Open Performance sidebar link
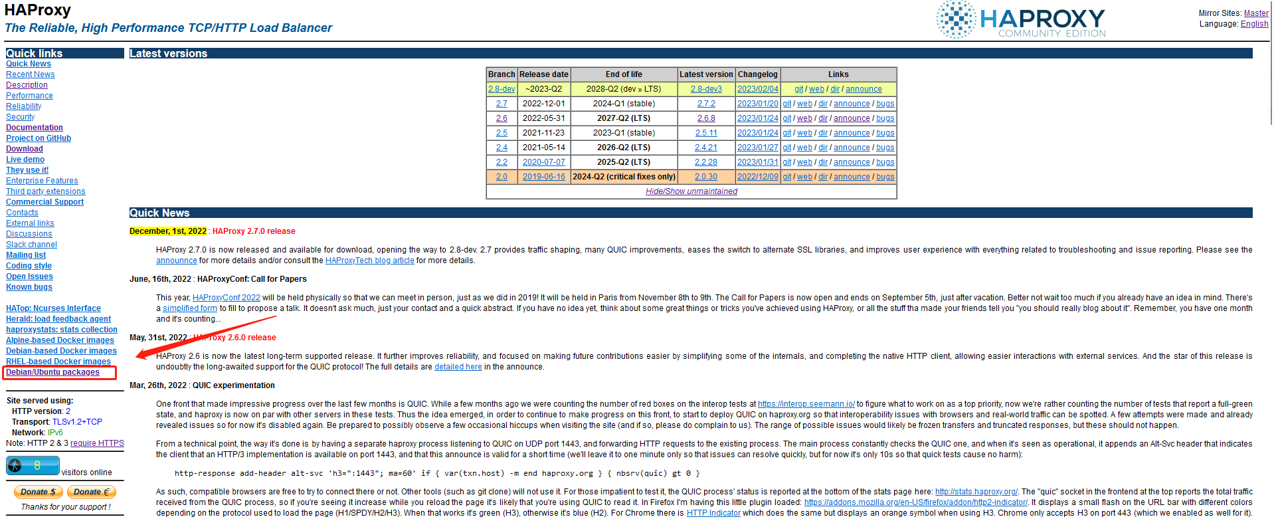This screenshot has height=519, width=1274. 29,96
